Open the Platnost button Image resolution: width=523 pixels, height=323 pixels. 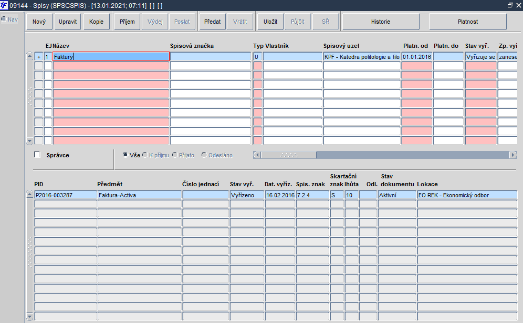(x=468, y=22)
